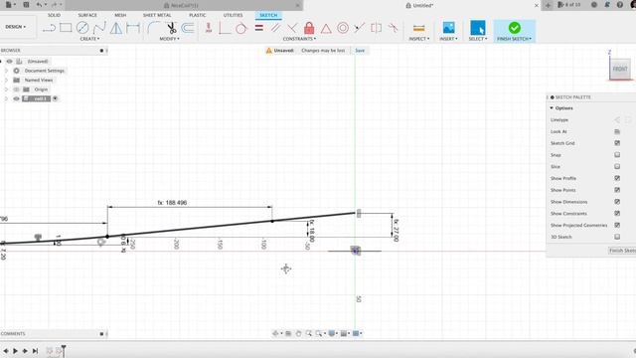636x358 pixels.
Task: Apply the Equal constraint
Action: point(258,28)
